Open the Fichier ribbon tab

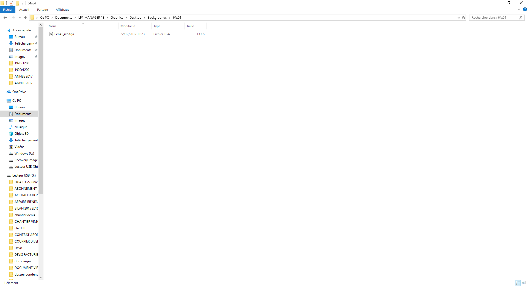8,10
